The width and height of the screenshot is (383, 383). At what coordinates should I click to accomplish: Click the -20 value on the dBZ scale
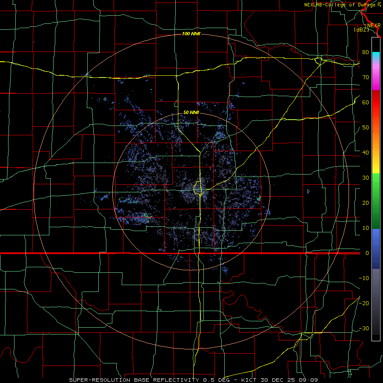click(364, 303)
